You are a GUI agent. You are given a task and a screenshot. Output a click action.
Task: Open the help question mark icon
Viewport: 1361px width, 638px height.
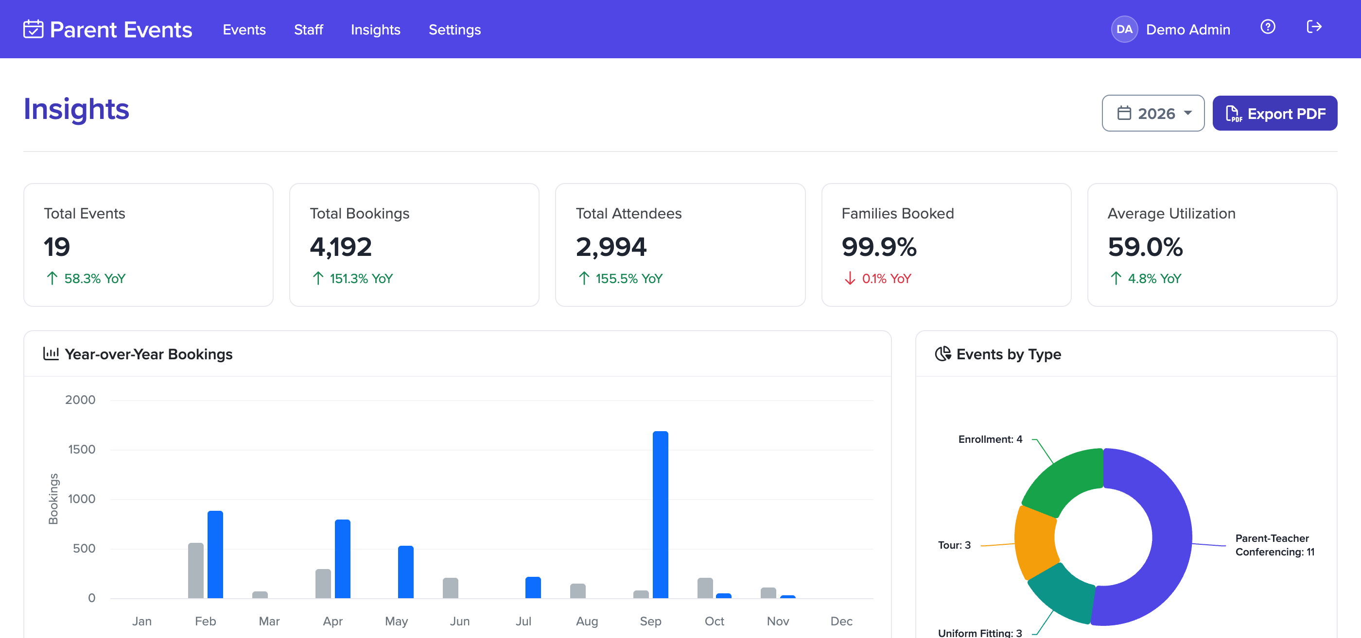click(x=1268, y=27)
